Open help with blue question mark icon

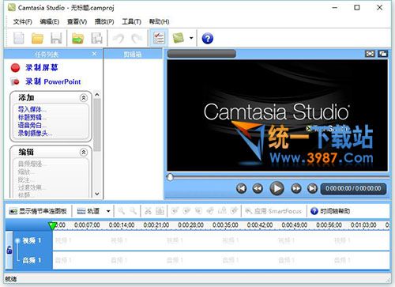pyautogui.click(x=208, y=39)
